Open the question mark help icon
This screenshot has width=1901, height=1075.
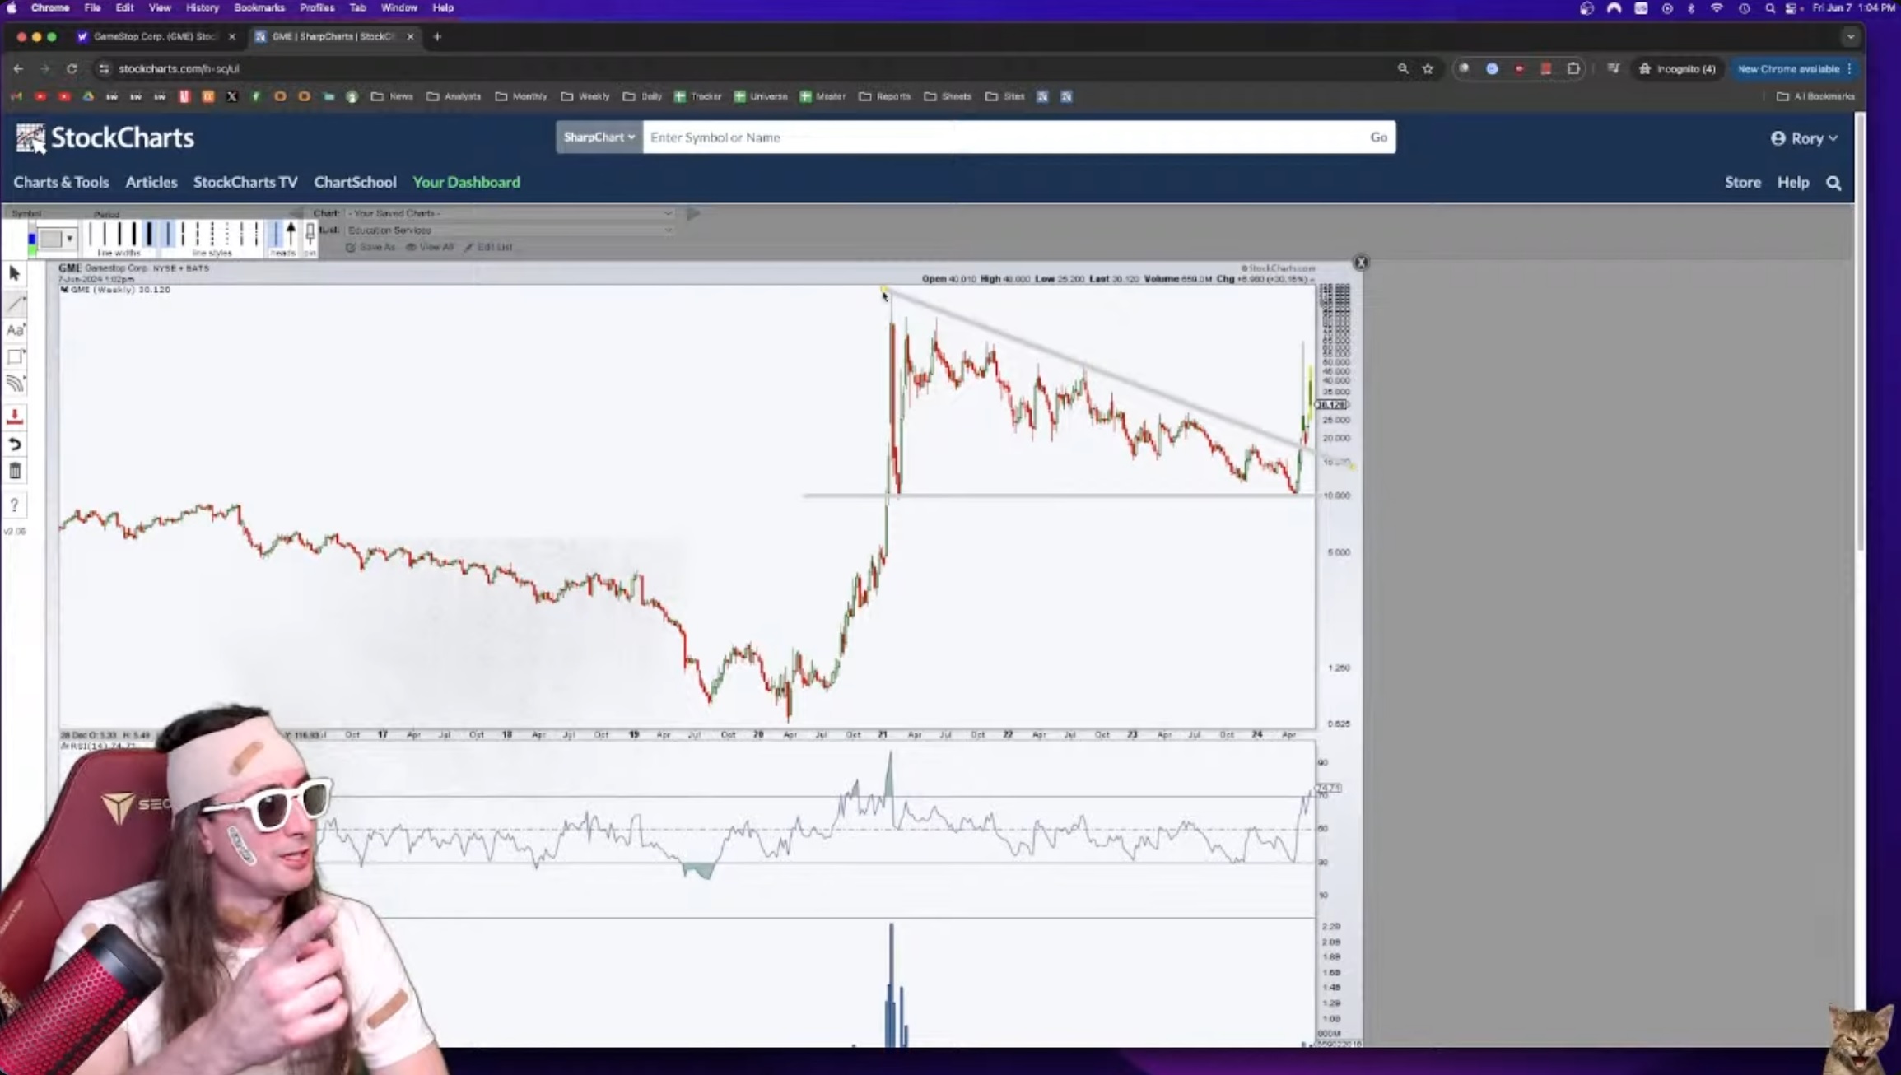(x=15, y=505)
